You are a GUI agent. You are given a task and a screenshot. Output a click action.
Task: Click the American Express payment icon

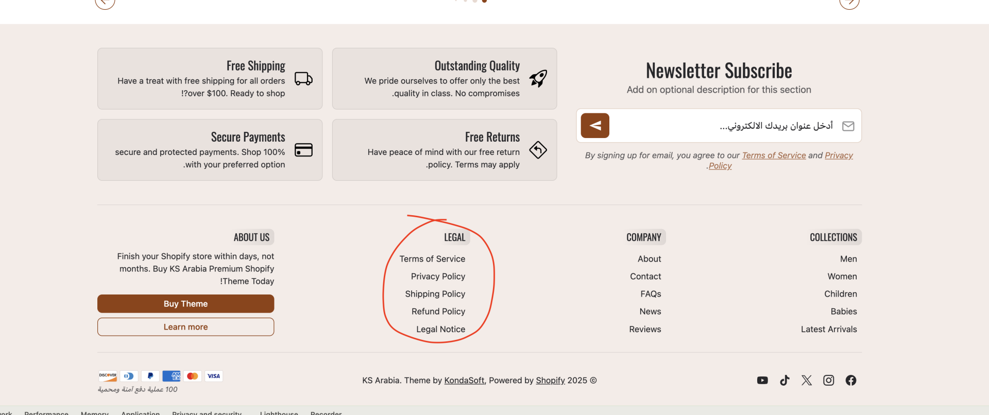click(172, 376)
